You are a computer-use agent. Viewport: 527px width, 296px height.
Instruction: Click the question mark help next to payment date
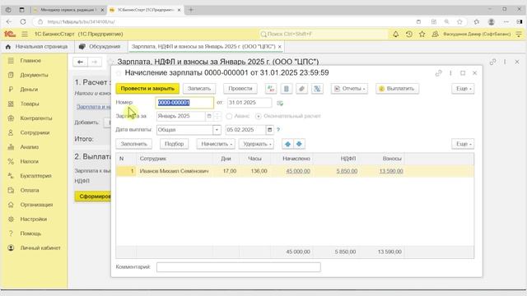click(278, 130)
